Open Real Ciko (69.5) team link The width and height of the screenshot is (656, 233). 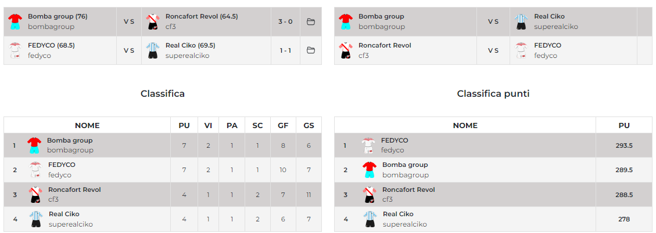(190, 45)
